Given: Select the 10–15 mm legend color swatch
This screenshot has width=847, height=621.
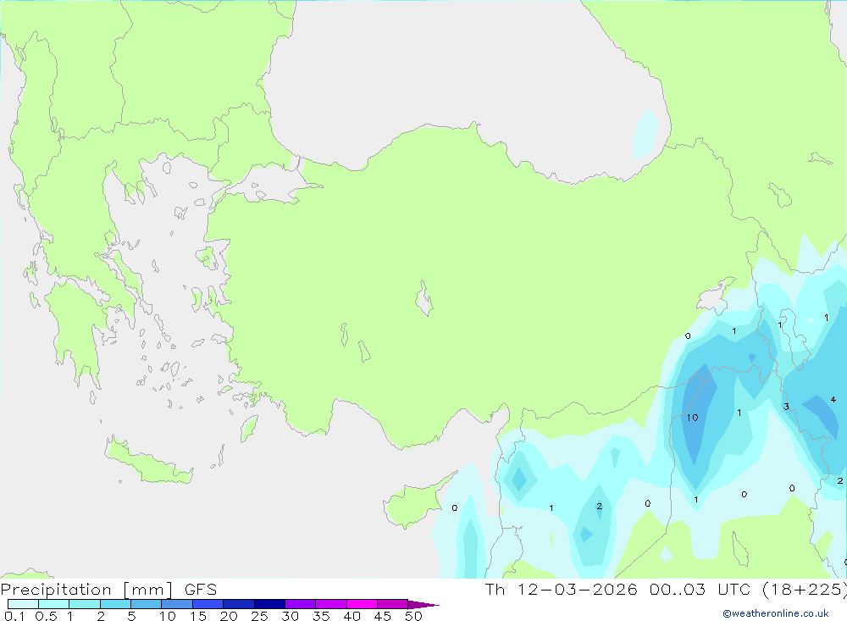Looking at the screenshot, I should (177, 604).
